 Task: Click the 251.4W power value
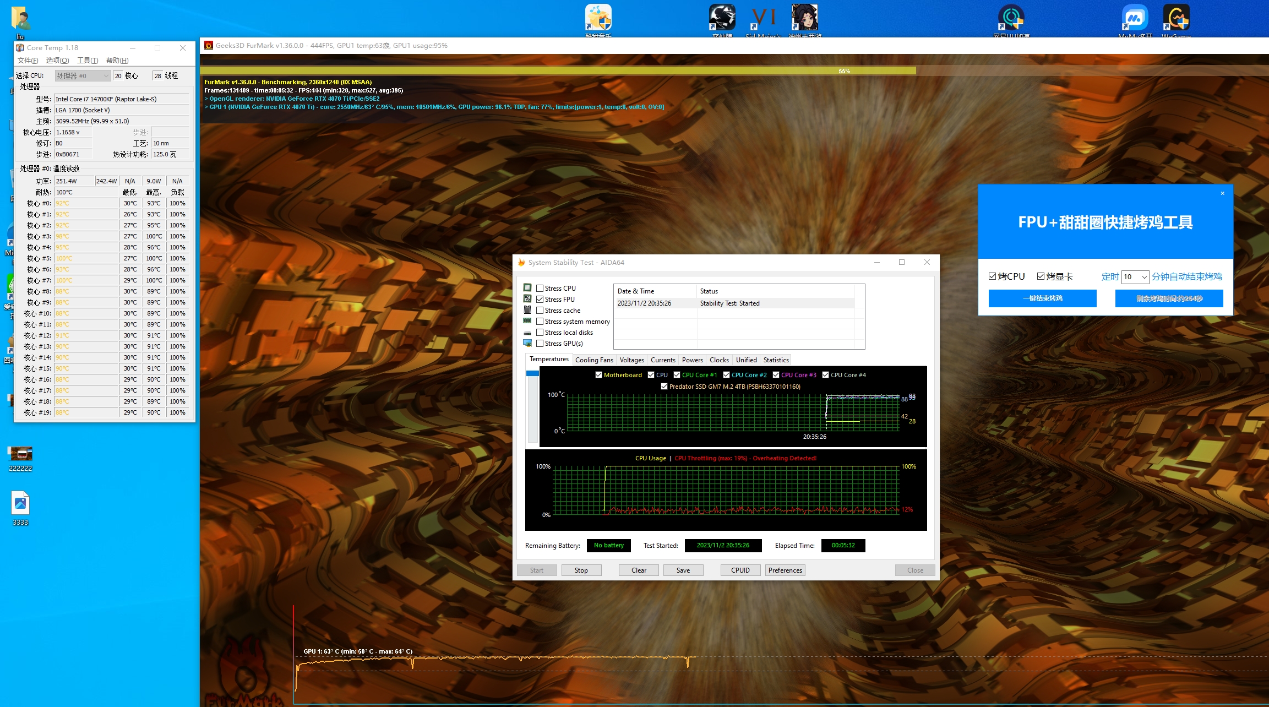pyautogui.click(x=74, y=181)
